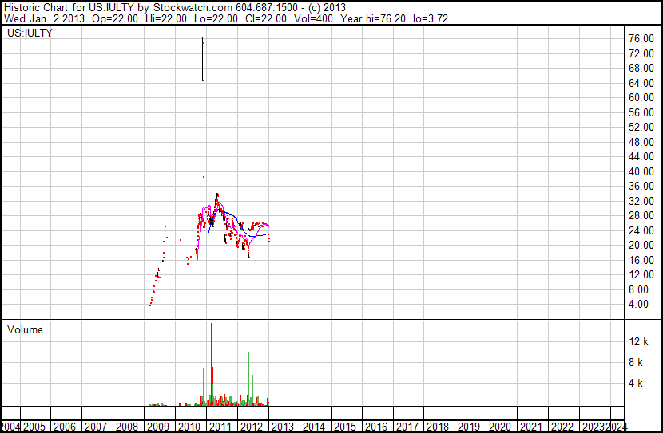663x433 pixels.
Task: Click the Year hi=76.20 text
Action: [x=373, y=18]
